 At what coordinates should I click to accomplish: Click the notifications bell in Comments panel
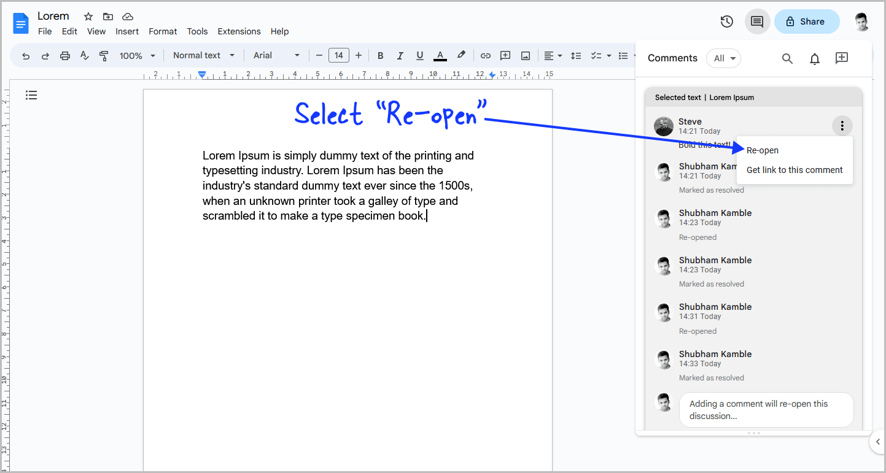(814, 58)
